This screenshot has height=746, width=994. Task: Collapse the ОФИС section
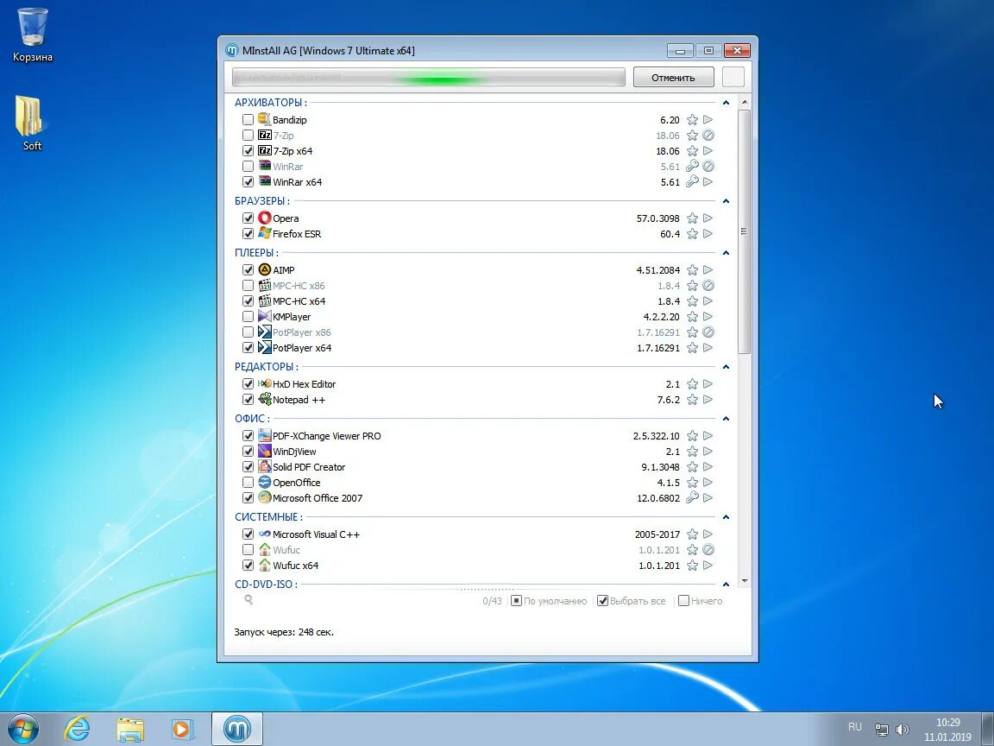726,419
